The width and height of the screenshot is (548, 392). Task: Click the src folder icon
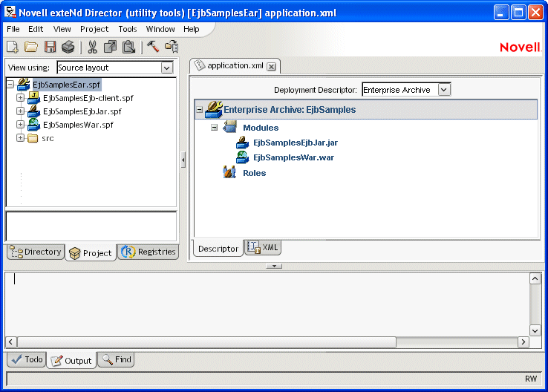[33, 138]
